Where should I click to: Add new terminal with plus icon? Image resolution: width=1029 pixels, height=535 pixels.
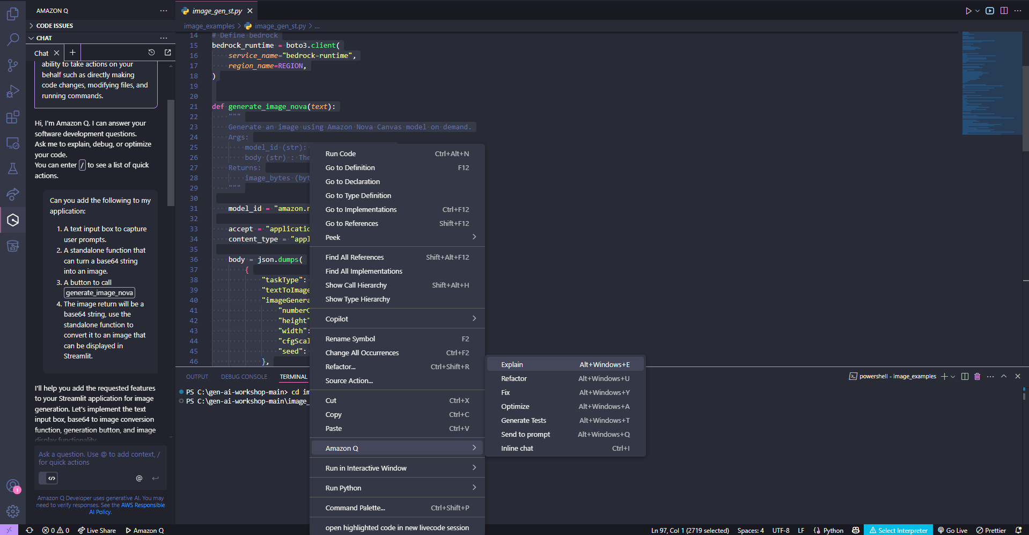944,376
